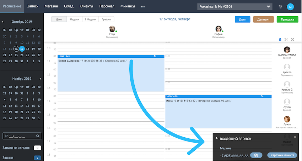302x161 pixels.
Task: Click the brown Депозит button
Action: tap(263, 19)
